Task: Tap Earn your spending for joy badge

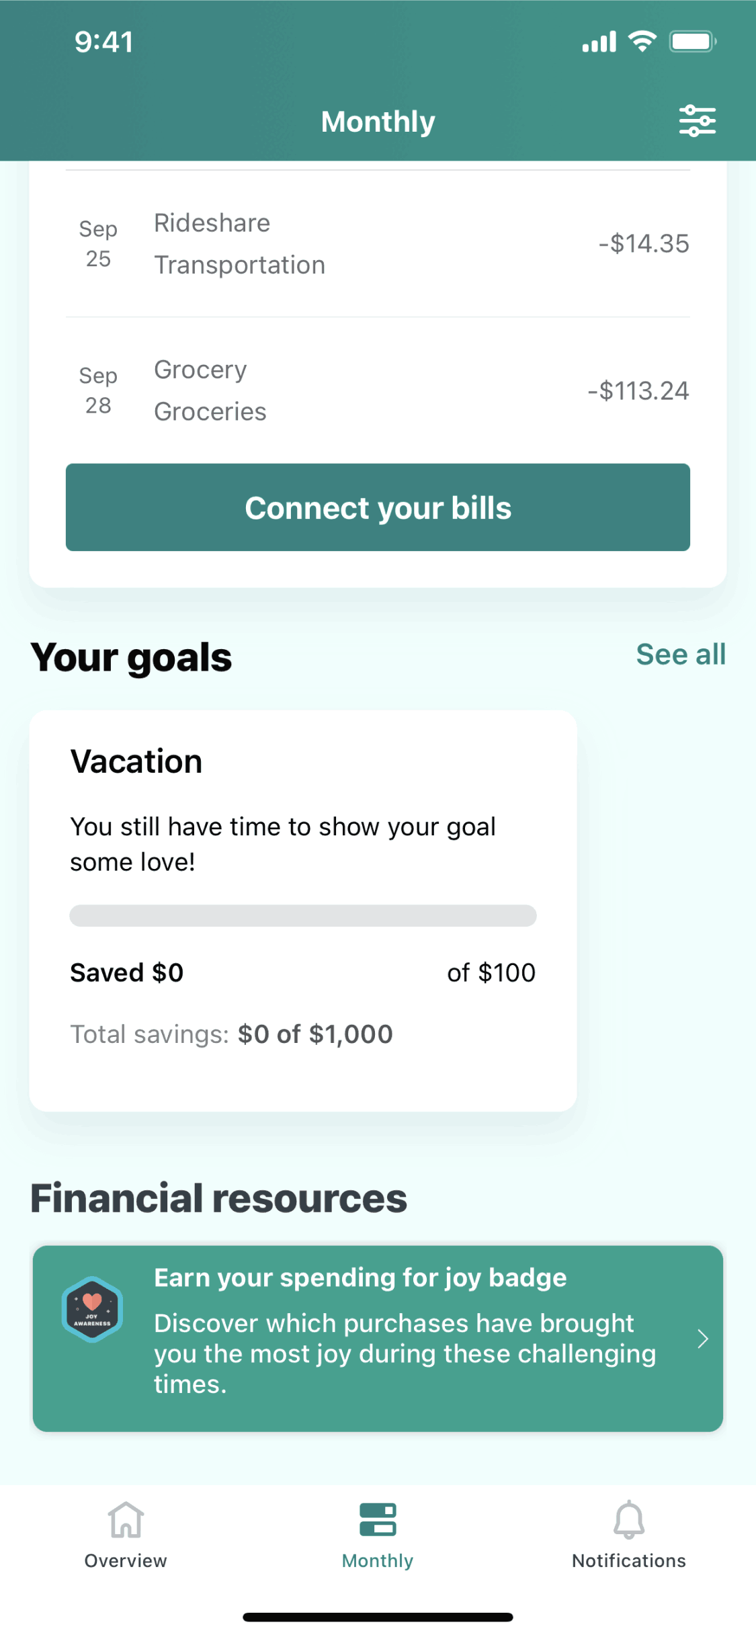Action: [x=360, y=1277]
